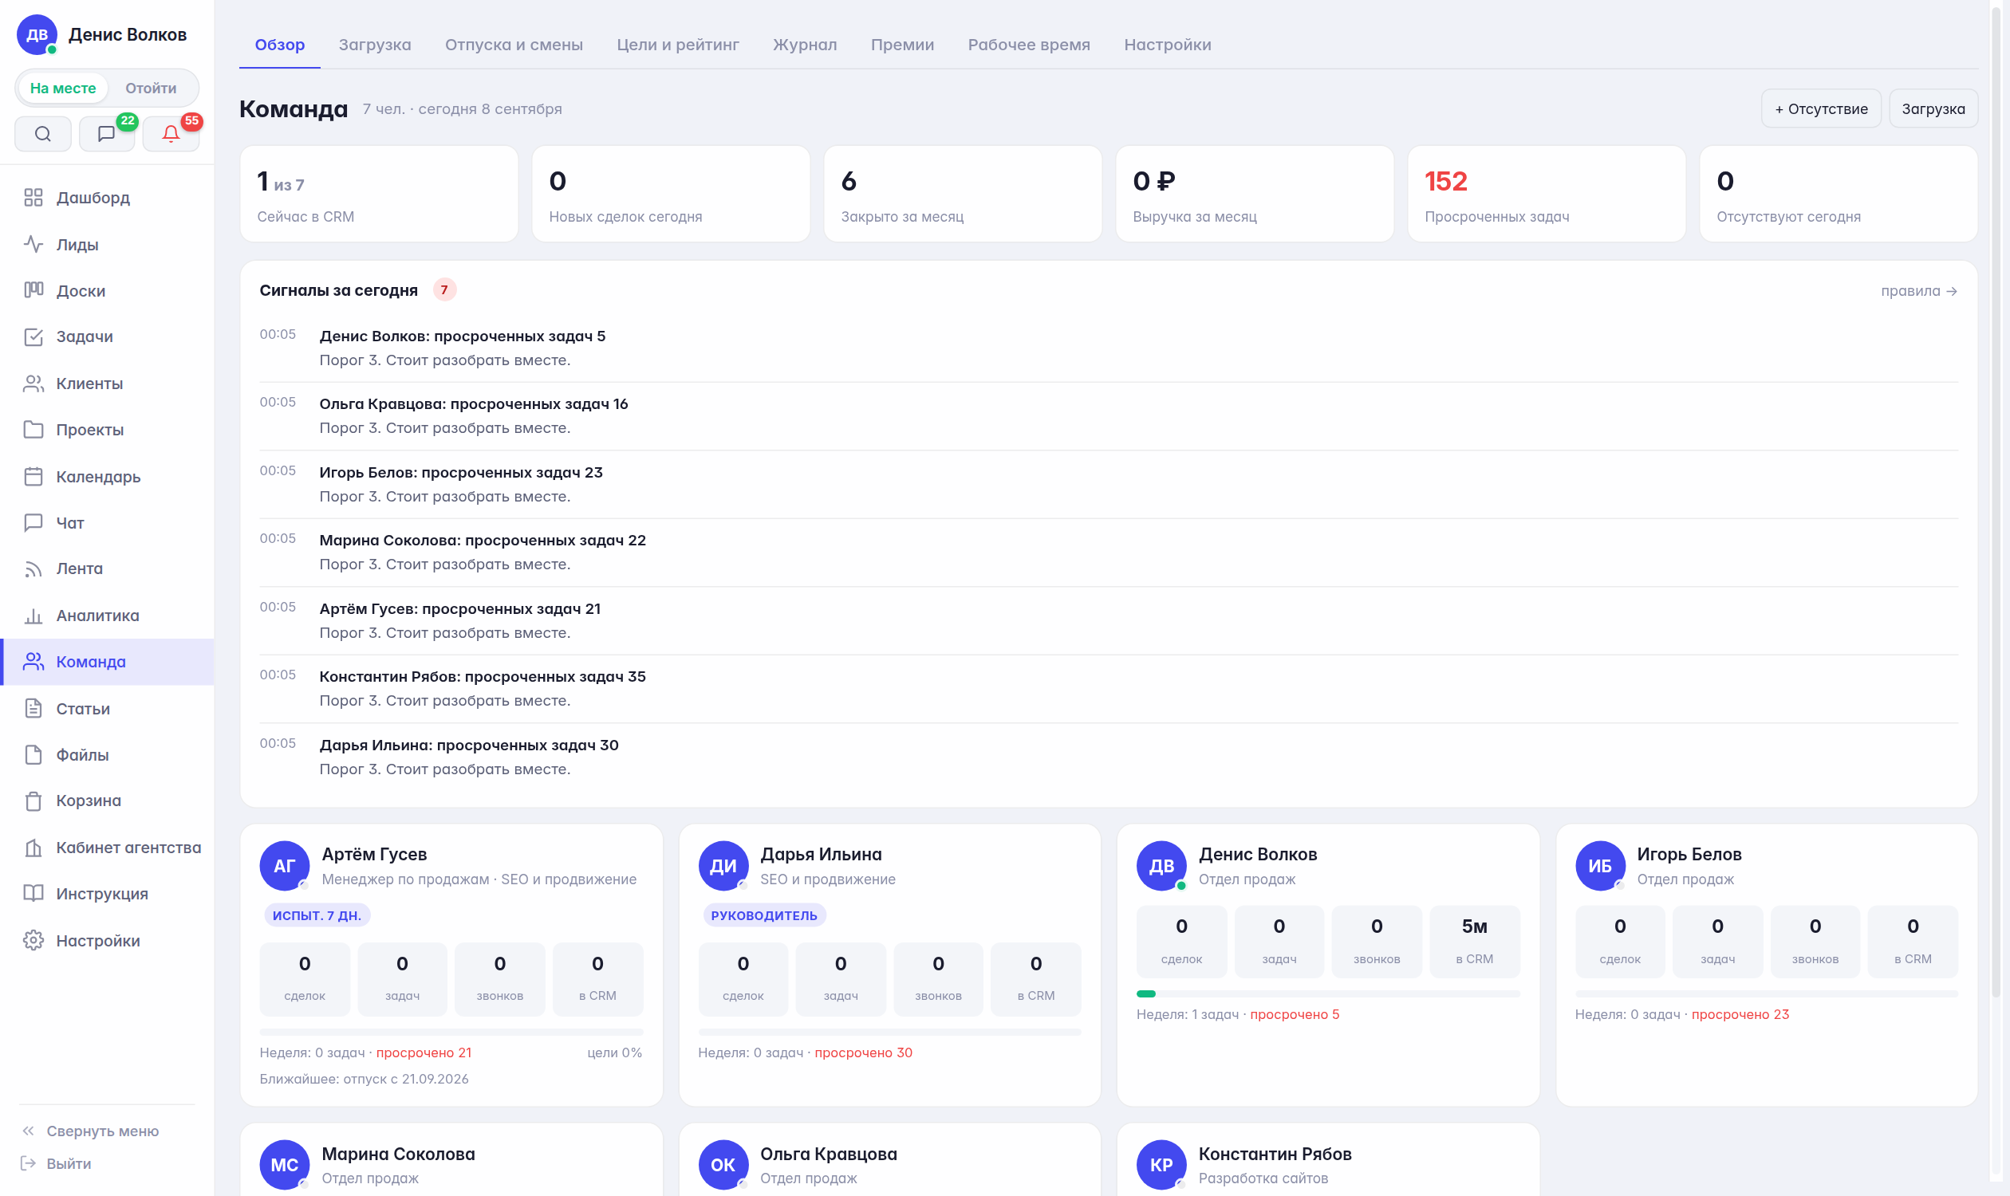Click the ДВ avatar in the sidebar header
Screen dimensions: 2010x1196
click(37, 34)
